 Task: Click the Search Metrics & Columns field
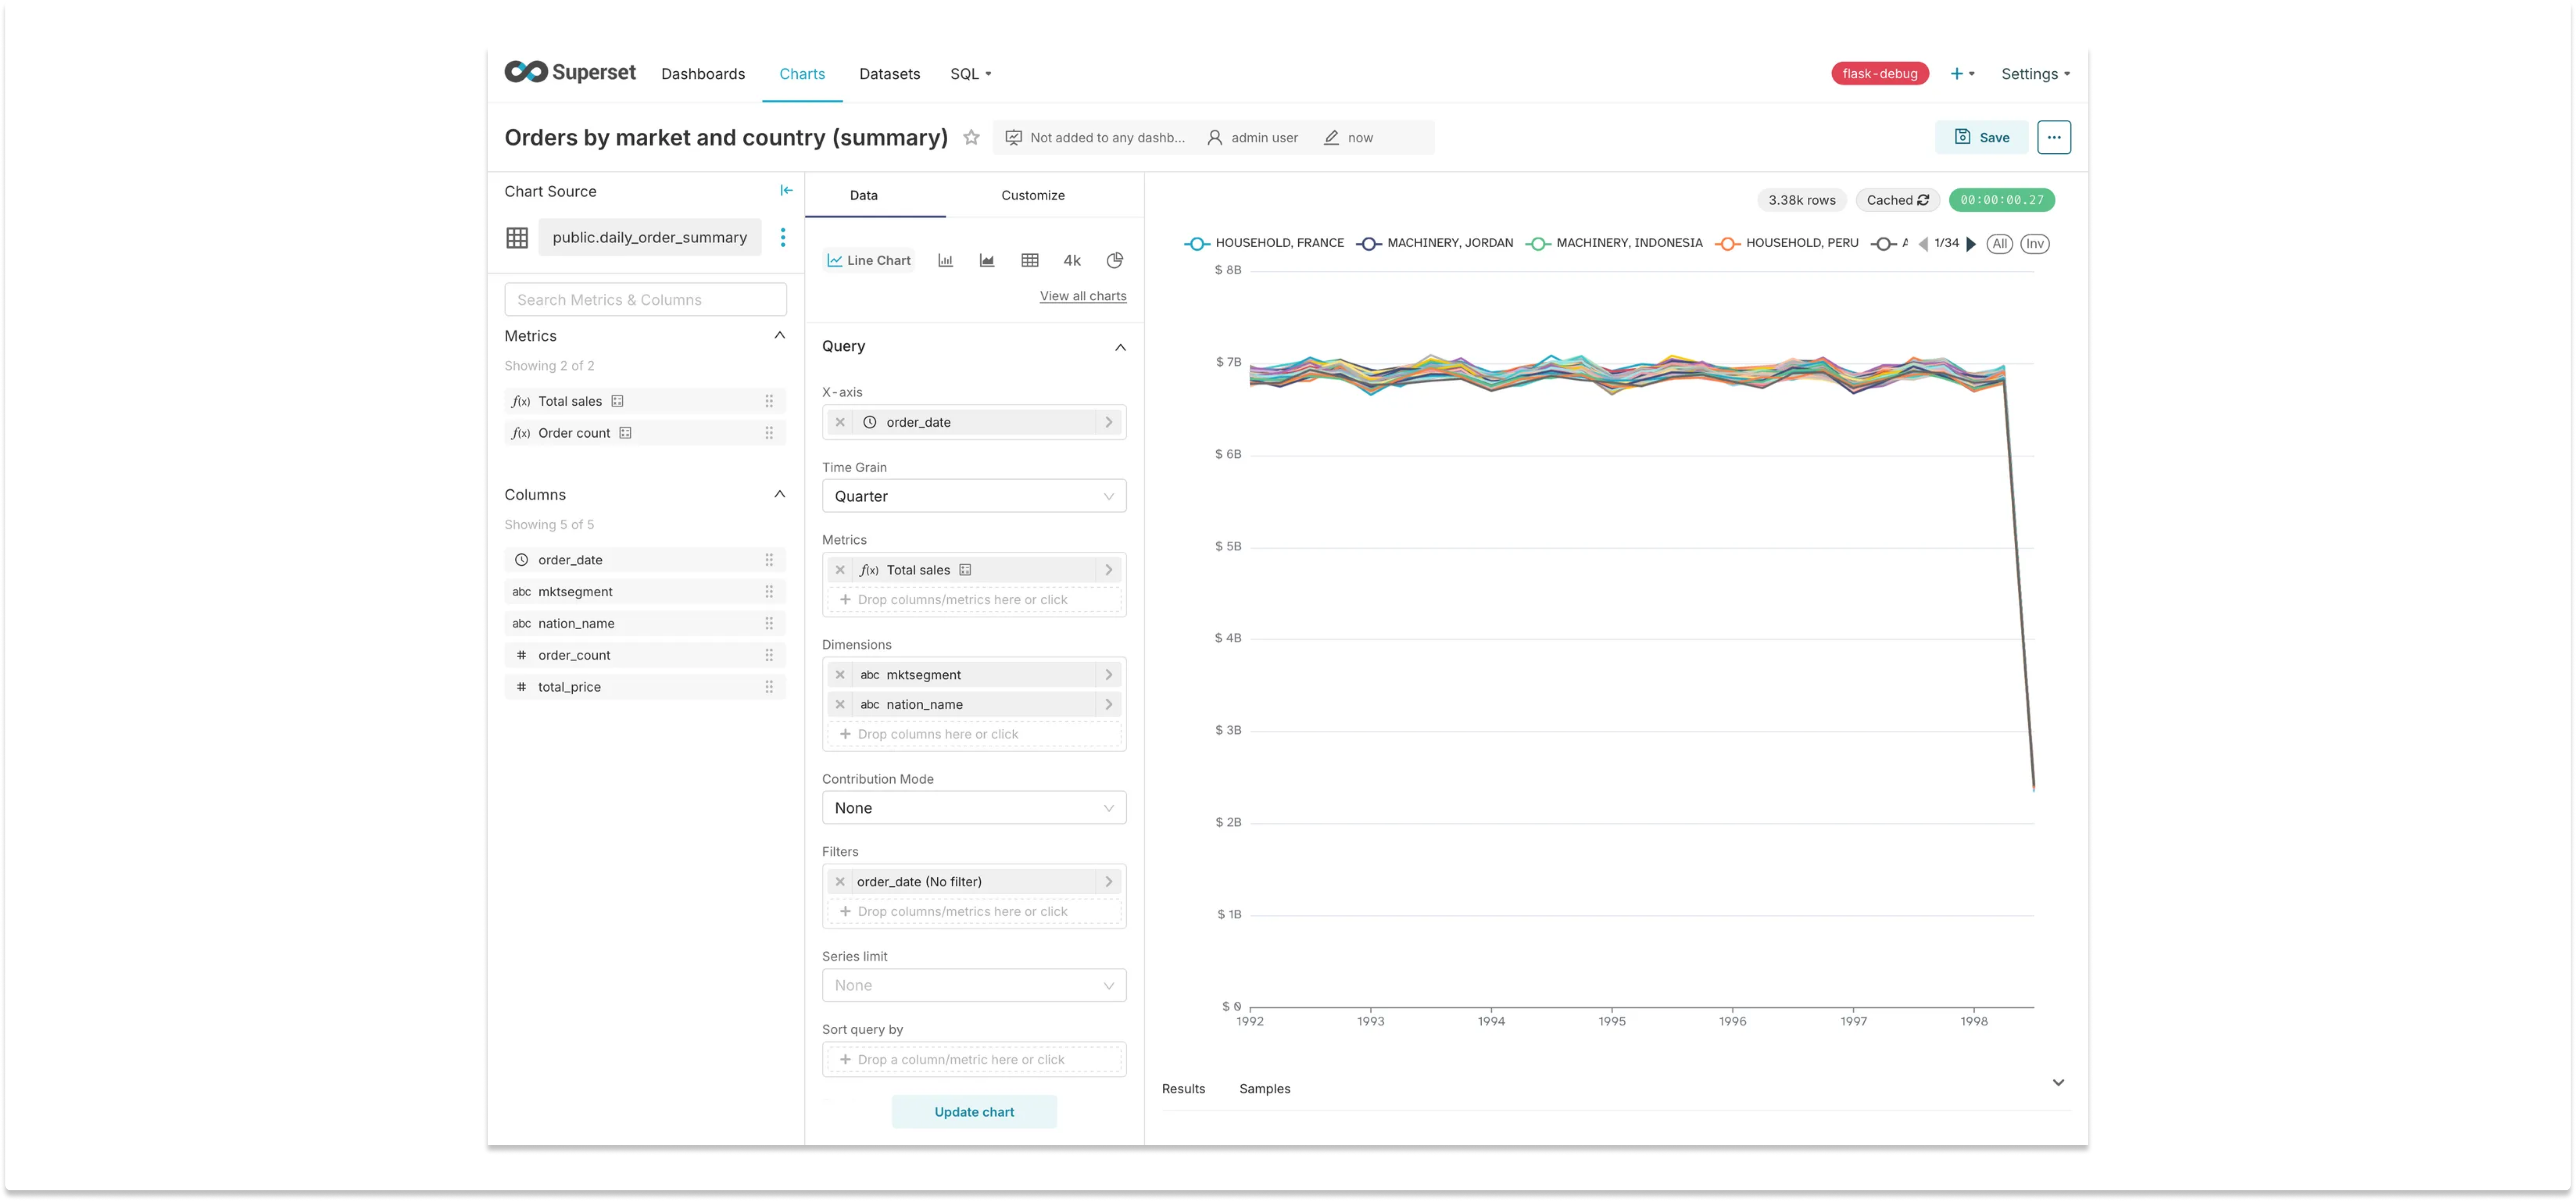(x=645, y=299)
